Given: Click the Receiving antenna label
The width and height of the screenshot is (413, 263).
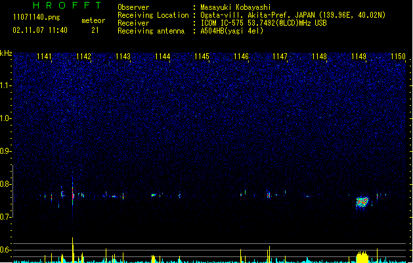Looking at the screenshot, I should click(151, 31).
